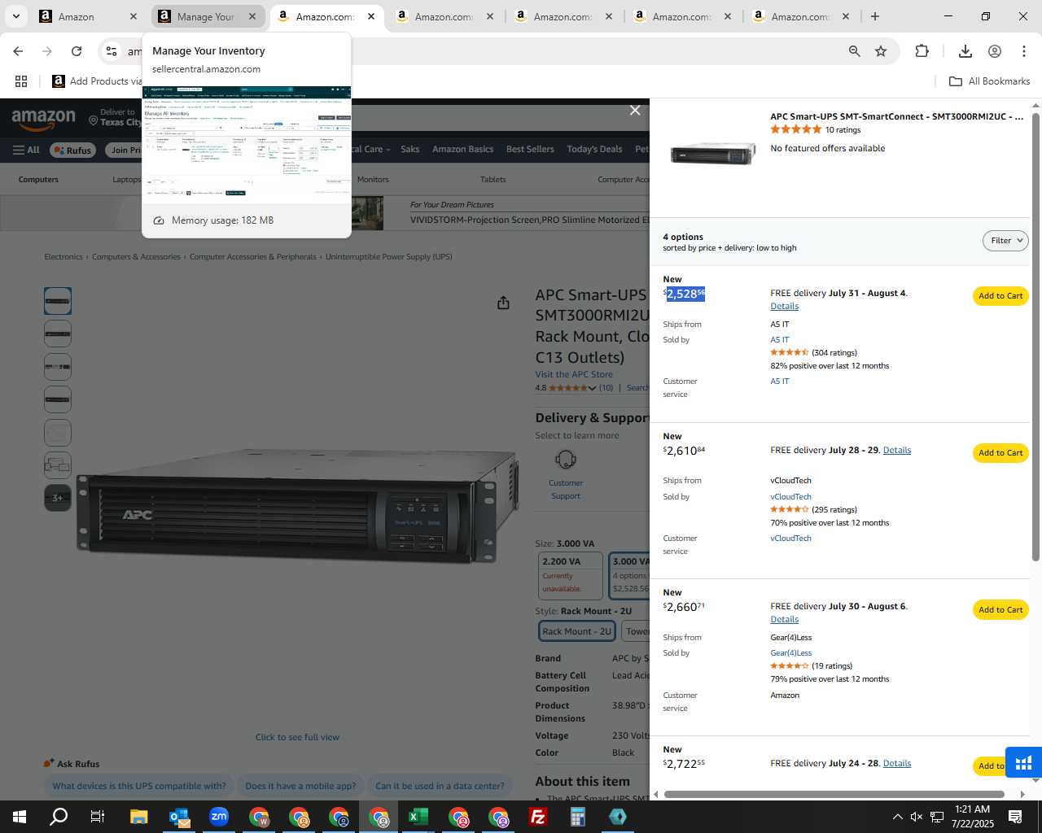The height and width of the screenshot is (833, 1042).
Task: Open Excel from taskbar
Action: click(x=418, y=817)
